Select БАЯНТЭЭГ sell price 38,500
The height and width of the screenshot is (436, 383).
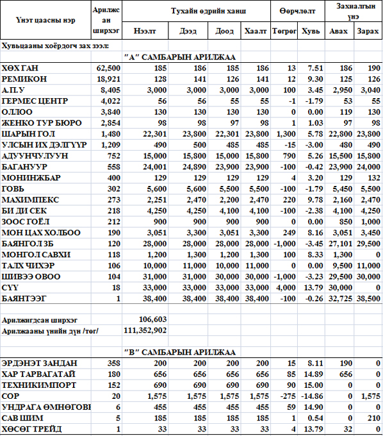[x=368, y=299]
